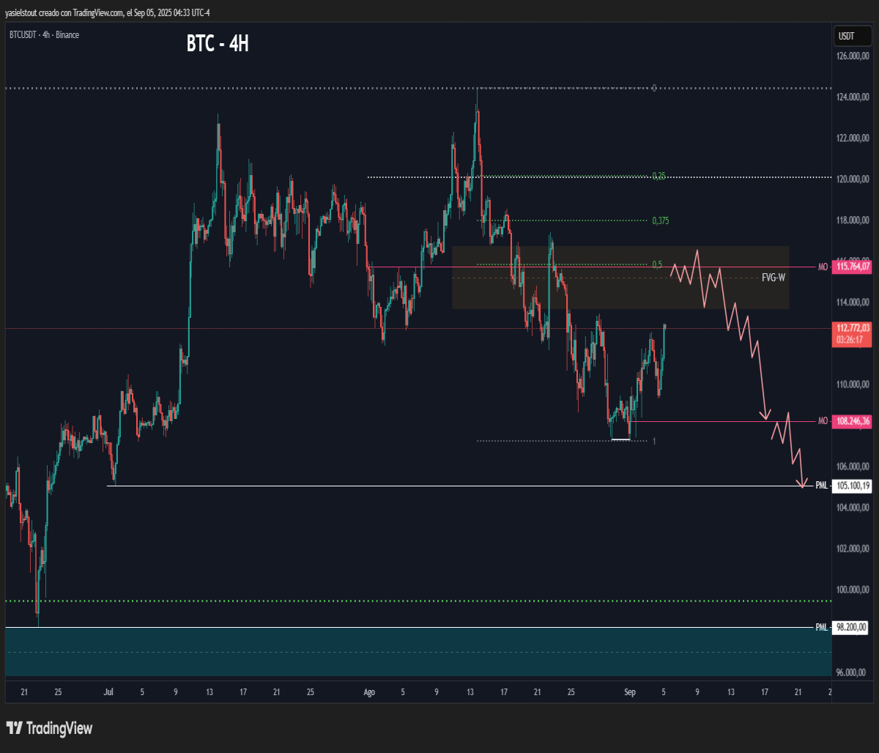This screenshot has width=879, height=753.
Task: Click the BTCUSDT symbol name in legend
Action: [x=24, y=34]
